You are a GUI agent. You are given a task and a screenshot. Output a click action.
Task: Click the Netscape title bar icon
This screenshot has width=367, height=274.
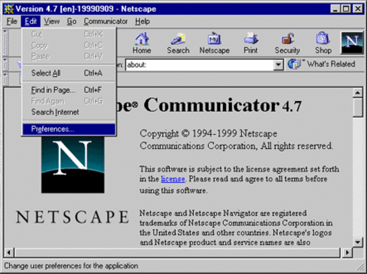coord(9,9)
